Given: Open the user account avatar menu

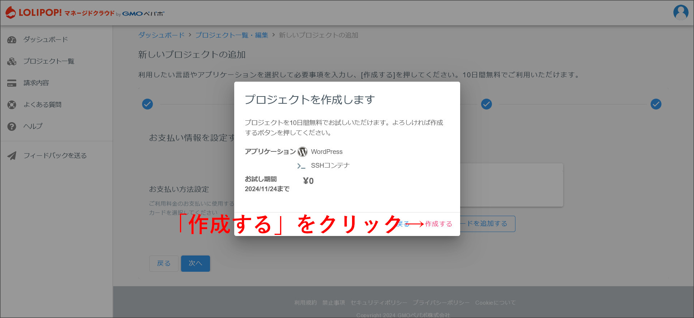Looking at the screenshot, I should click(x=681, y=13).
